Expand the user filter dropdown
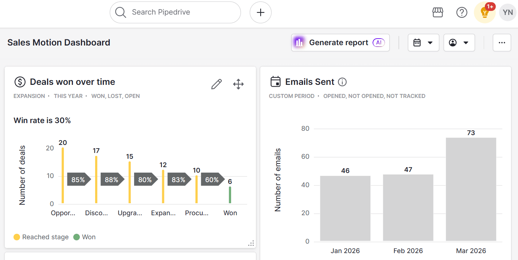518x260 pixels. pyautogui.click(x=459, y=43)
